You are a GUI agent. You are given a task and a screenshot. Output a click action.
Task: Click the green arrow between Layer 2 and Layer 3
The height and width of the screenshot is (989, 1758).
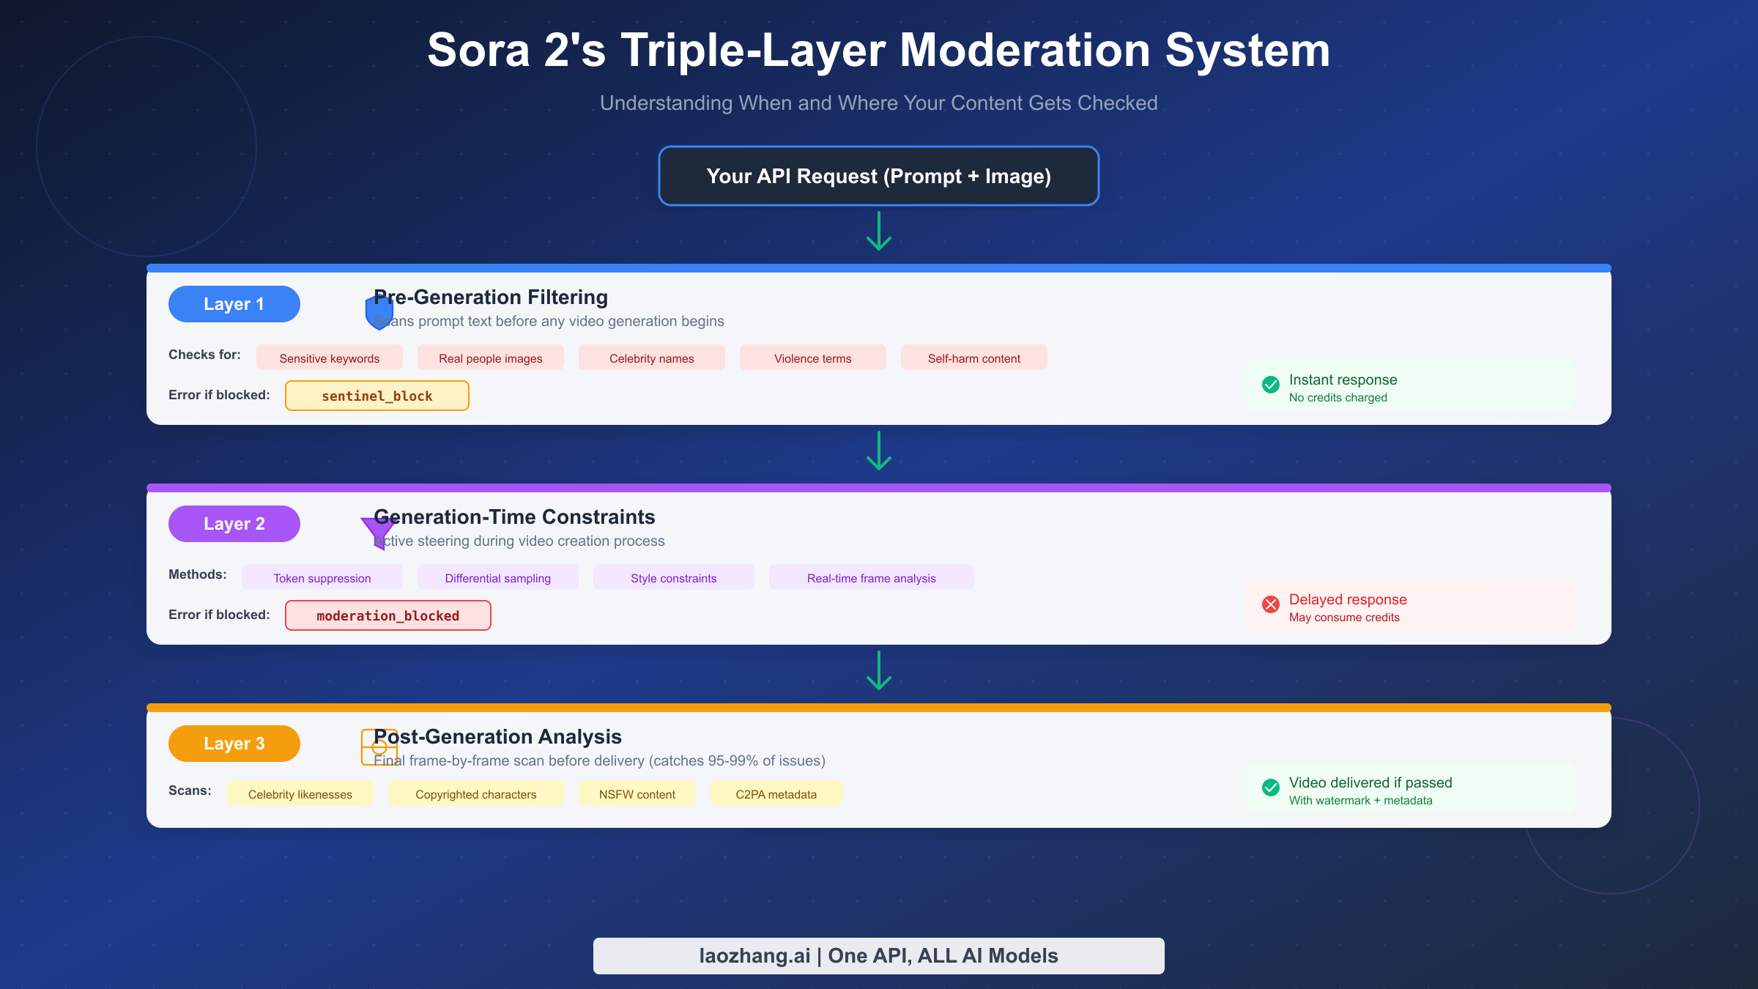click(x=878, y=672)
